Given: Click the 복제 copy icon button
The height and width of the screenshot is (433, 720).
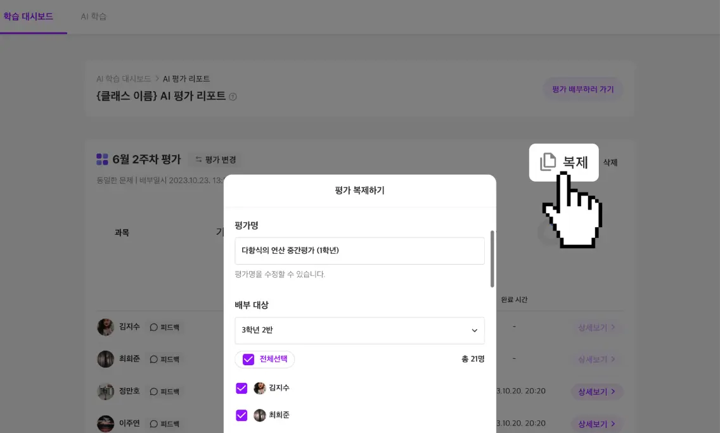Looking at the screenshot, I should point(563,162).
